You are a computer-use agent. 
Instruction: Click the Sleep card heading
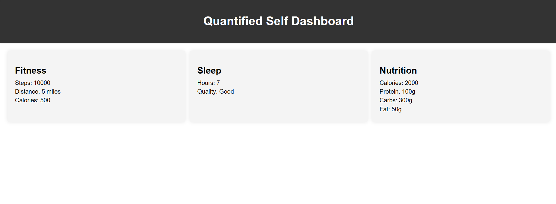tap(209, 71)
